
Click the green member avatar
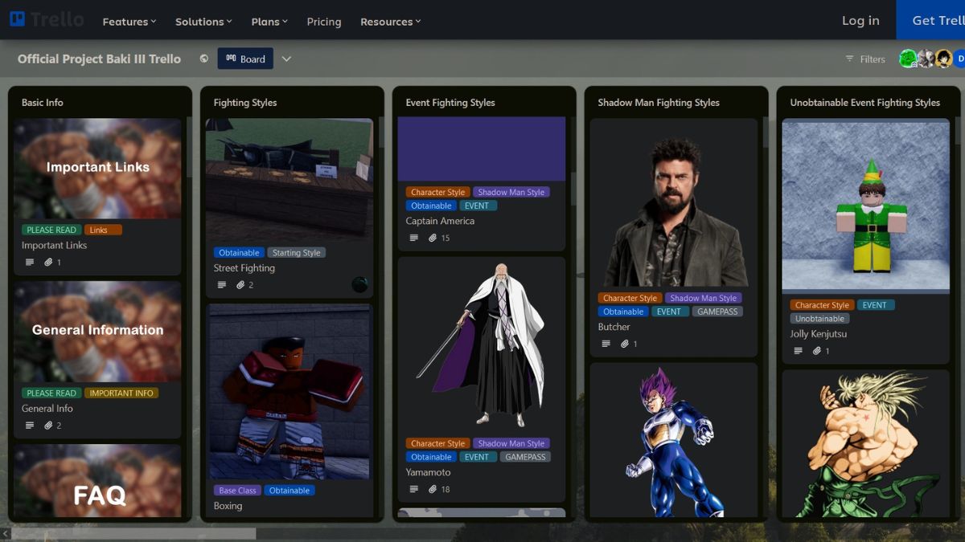pyautogui.click(x=908, y=59)
